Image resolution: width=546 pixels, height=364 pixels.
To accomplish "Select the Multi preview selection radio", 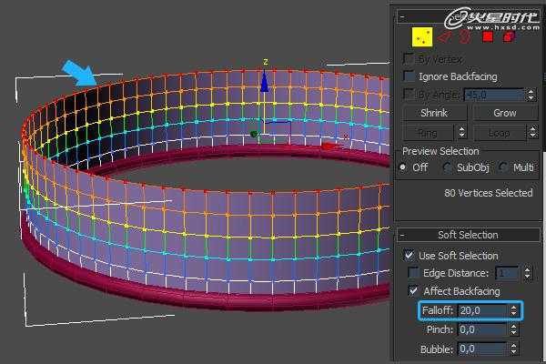I will point(502,167).
